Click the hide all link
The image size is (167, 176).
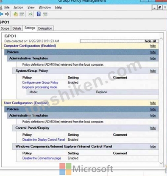[150, 41]
